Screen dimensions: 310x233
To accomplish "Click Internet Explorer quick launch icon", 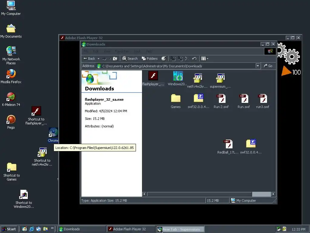I will coord(31,229).
